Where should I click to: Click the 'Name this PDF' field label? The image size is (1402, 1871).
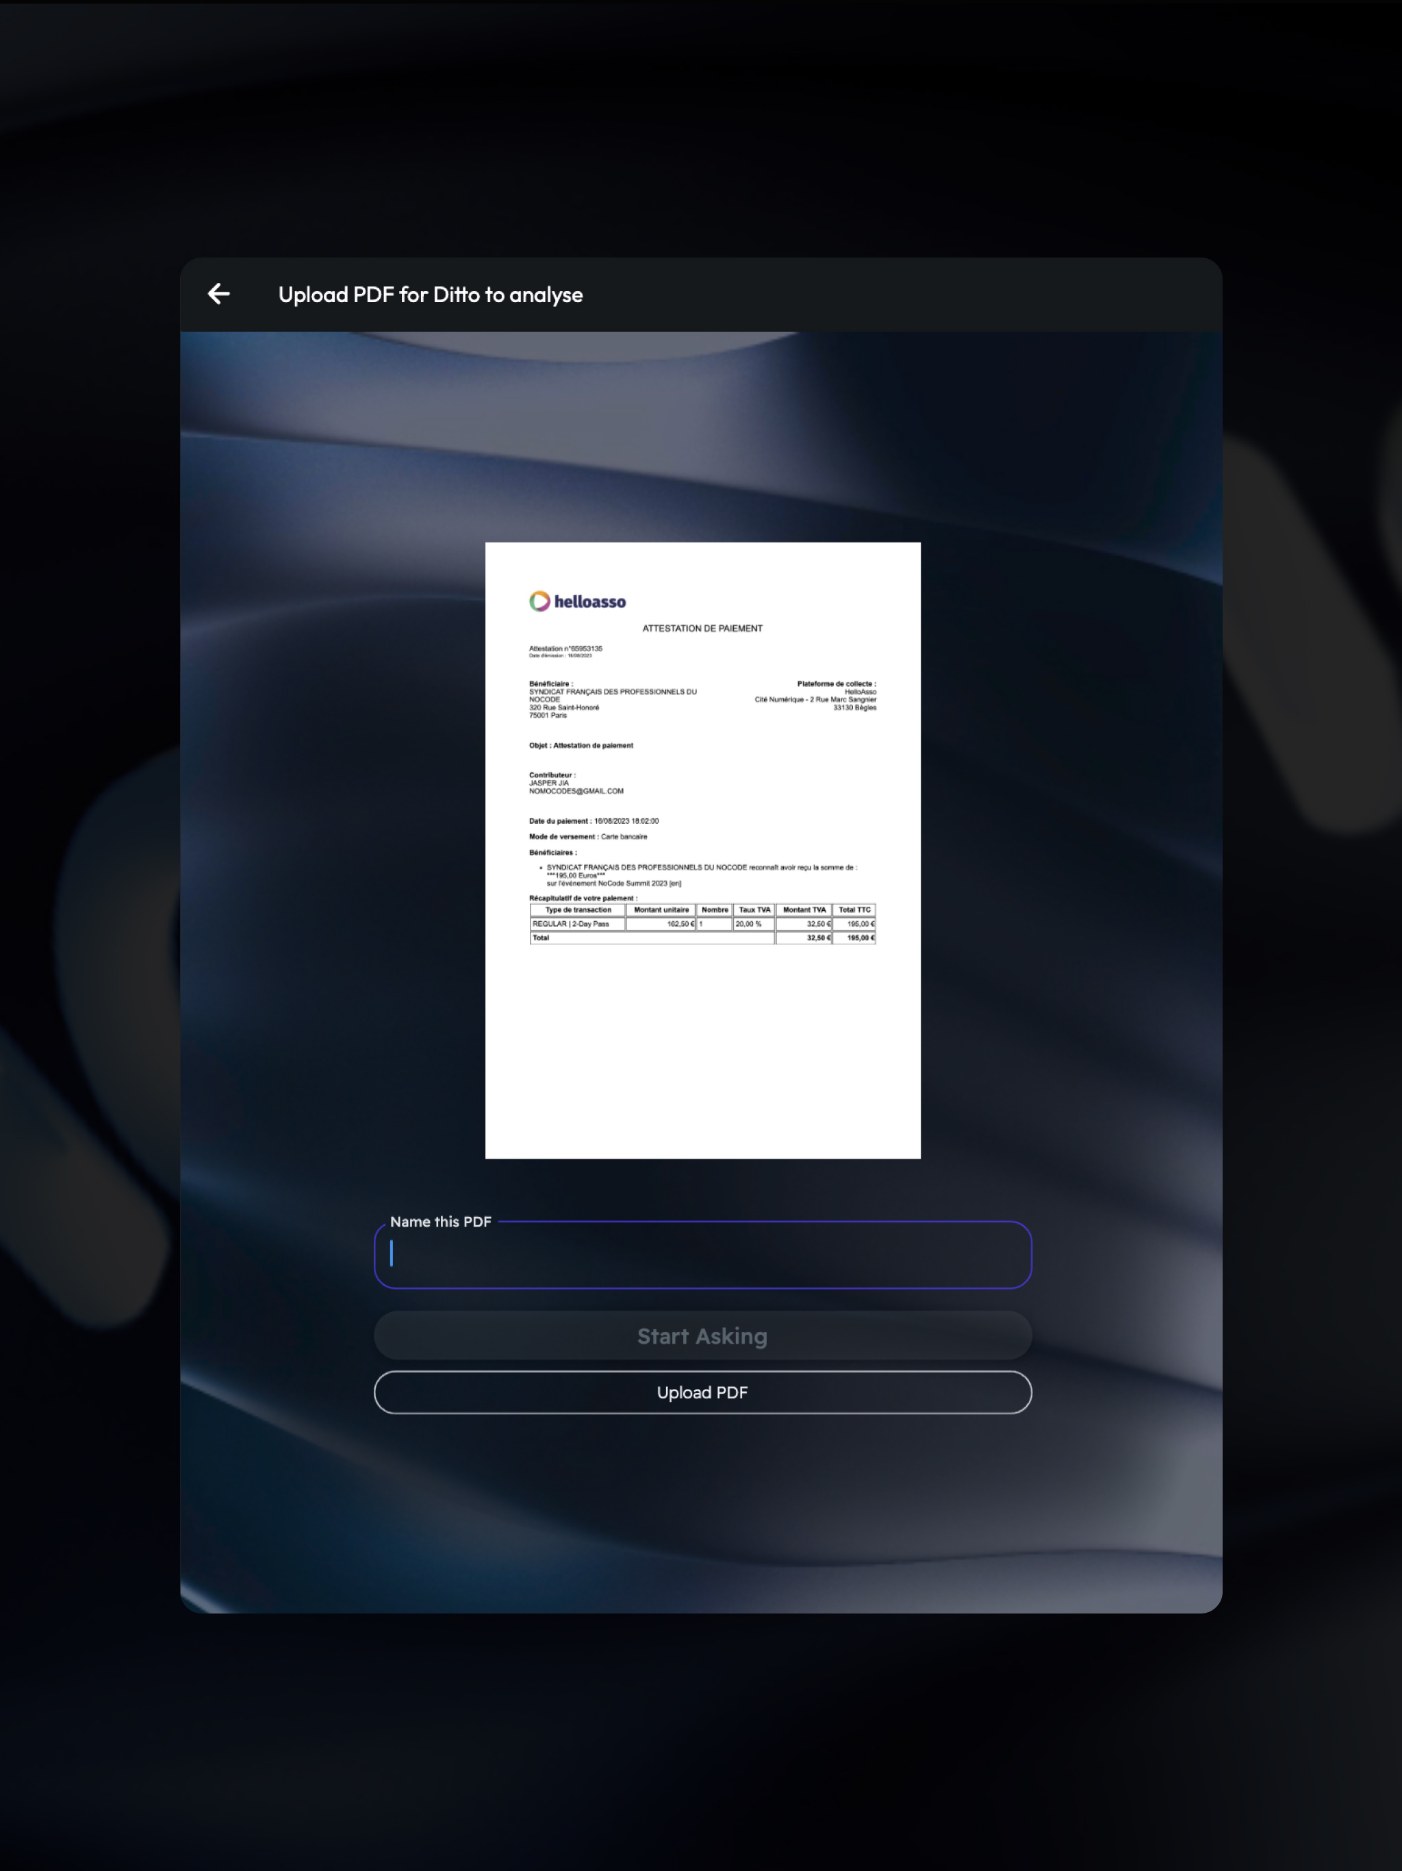(x=441, y=1221)
